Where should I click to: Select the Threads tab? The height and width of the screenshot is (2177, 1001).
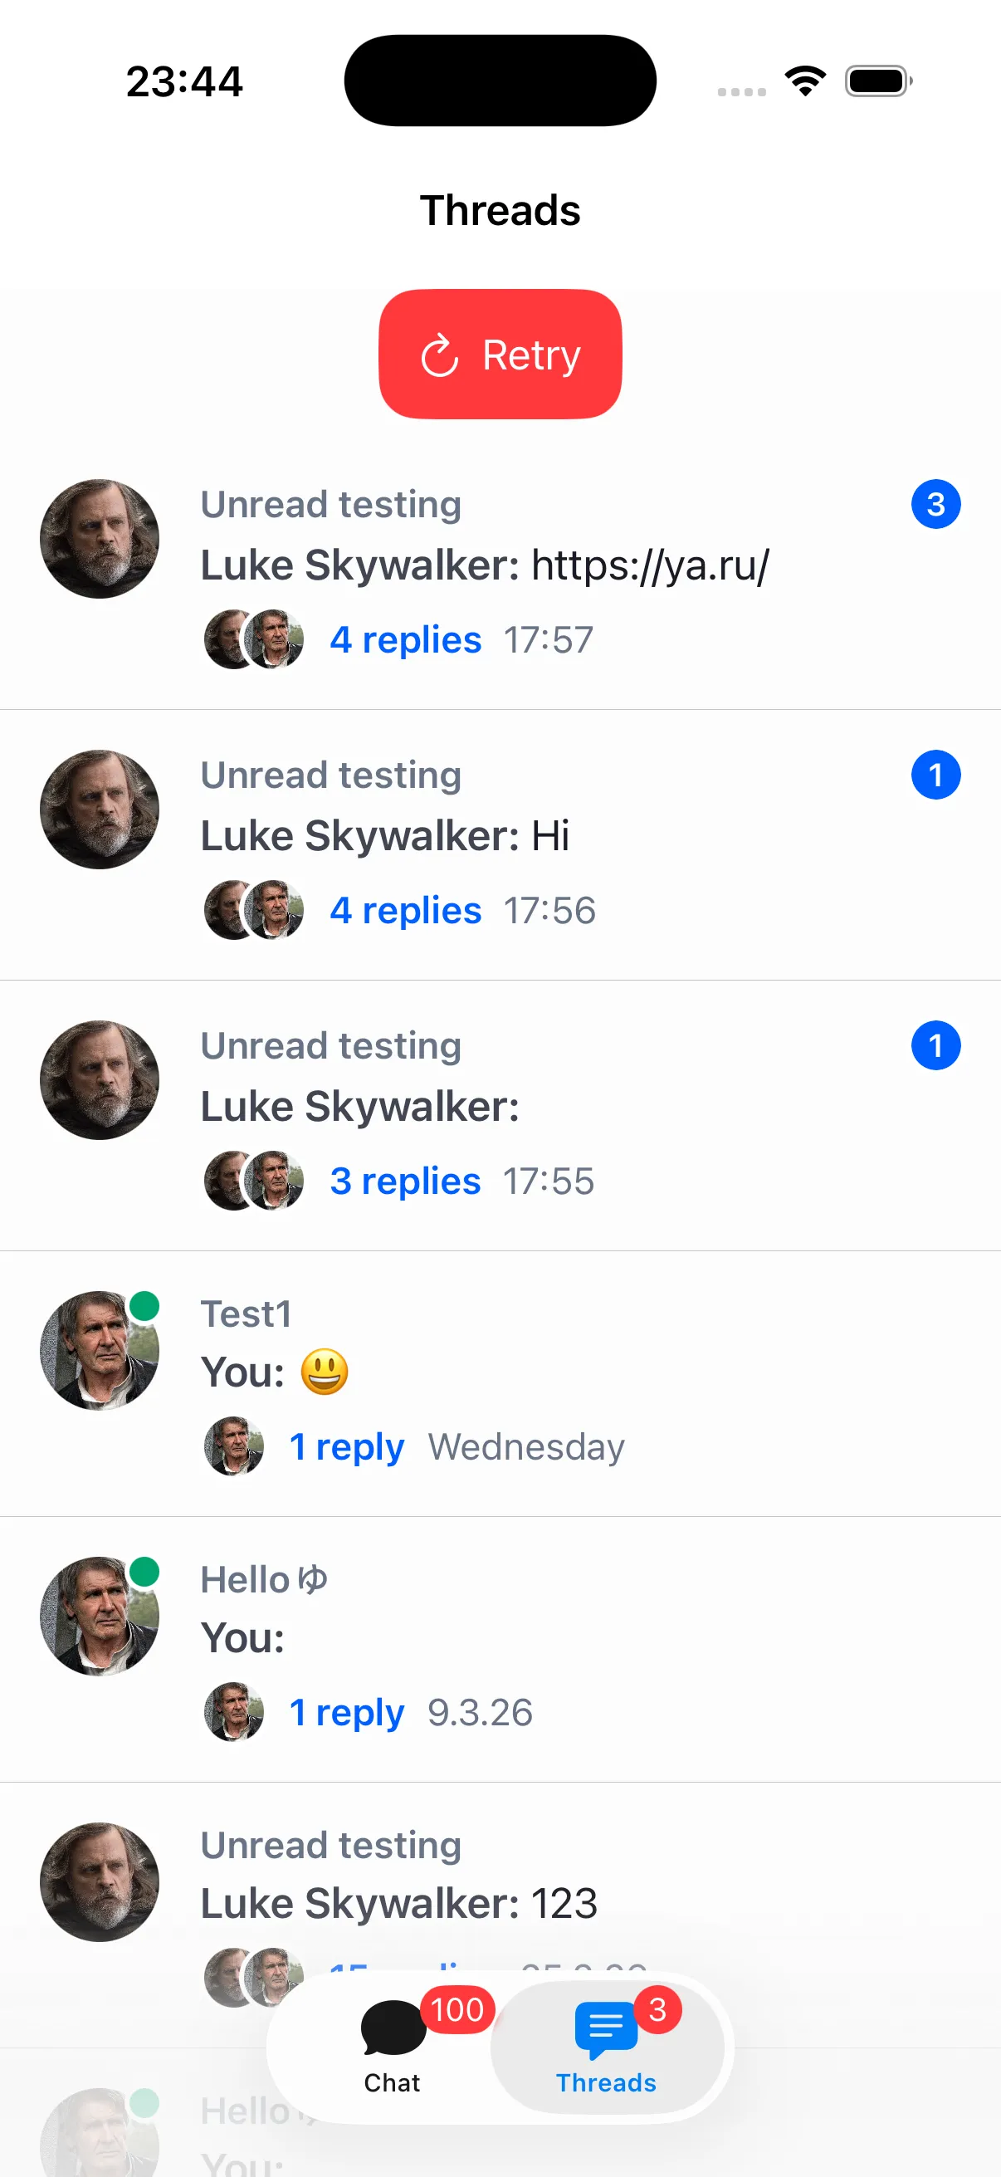pyautogui.click(x=607, y=2045)
